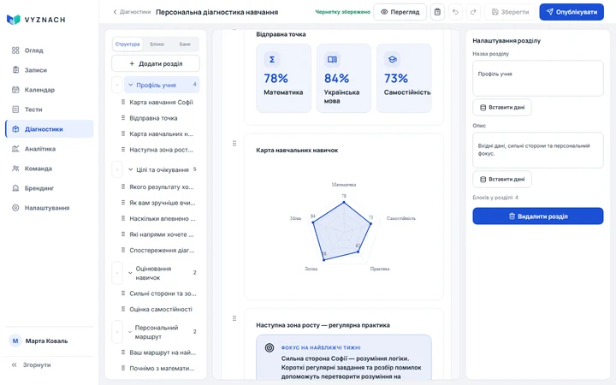
Task: Click the target icon in Фокус card
Action: (269, 347)
